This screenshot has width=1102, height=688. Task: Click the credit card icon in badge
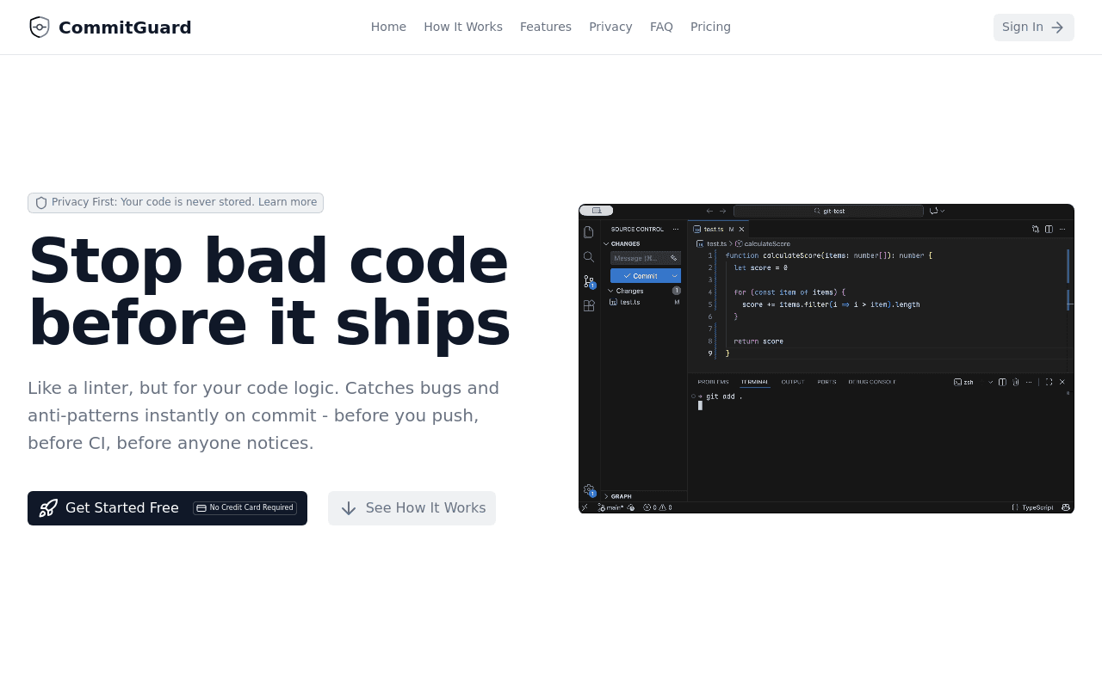[201, 508]
